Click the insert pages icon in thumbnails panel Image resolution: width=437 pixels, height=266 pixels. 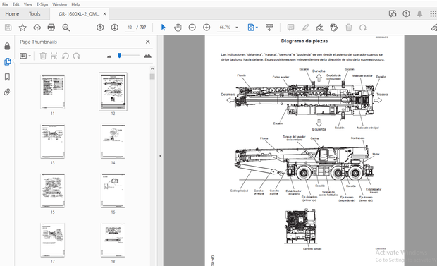point(54,56)
